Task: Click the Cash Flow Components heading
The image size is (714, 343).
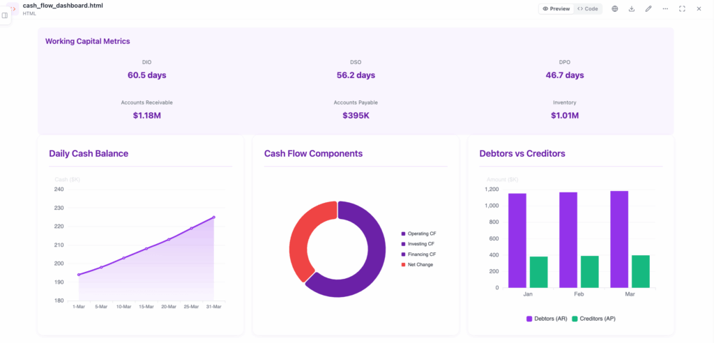Action: click(x=313, y=153)
